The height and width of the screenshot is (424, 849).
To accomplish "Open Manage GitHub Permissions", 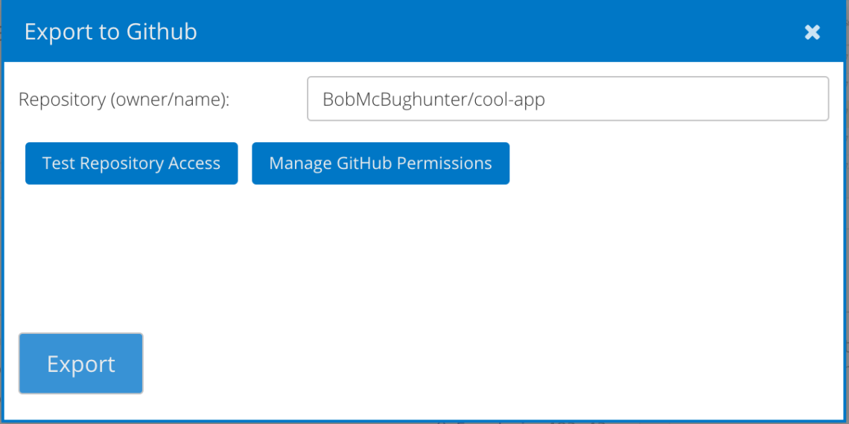I will pos(380,163).
